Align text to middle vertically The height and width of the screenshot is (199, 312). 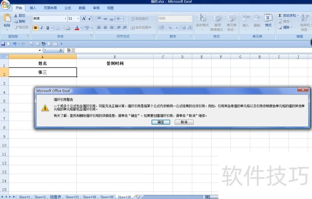(x=105, y=18)
